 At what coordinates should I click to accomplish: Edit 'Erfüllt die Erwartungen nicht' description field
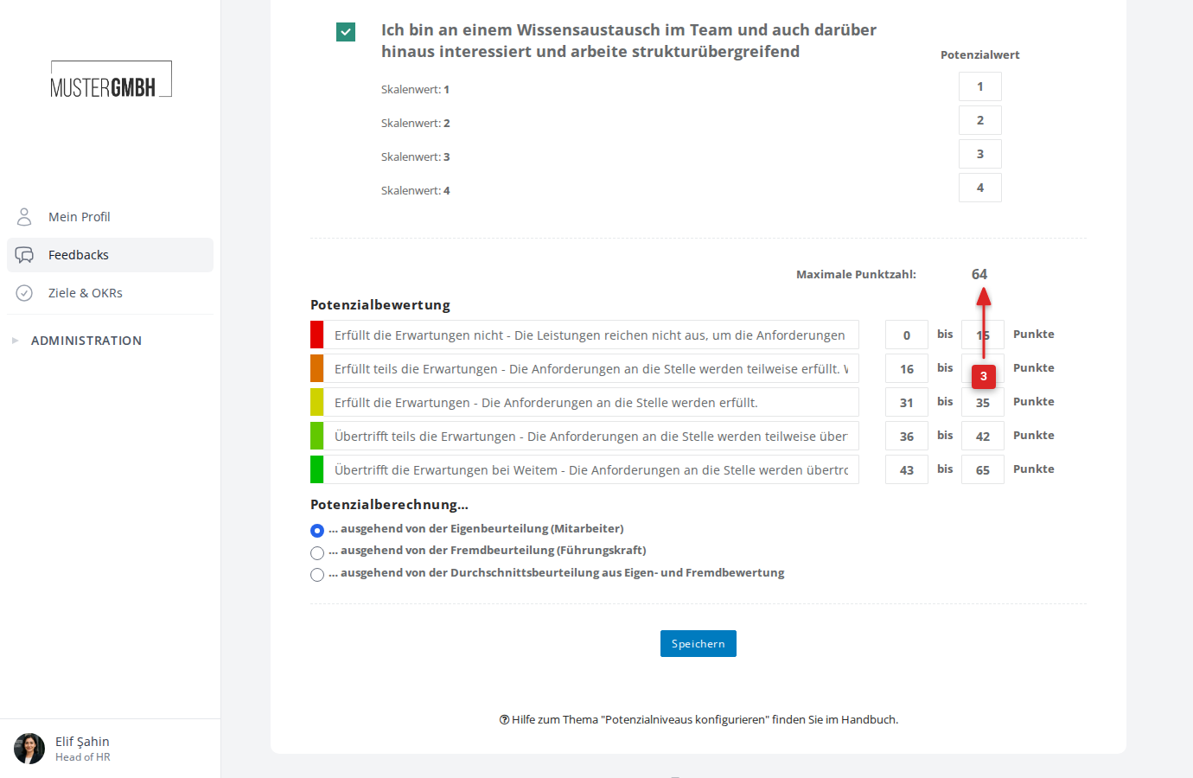(591, 335)
